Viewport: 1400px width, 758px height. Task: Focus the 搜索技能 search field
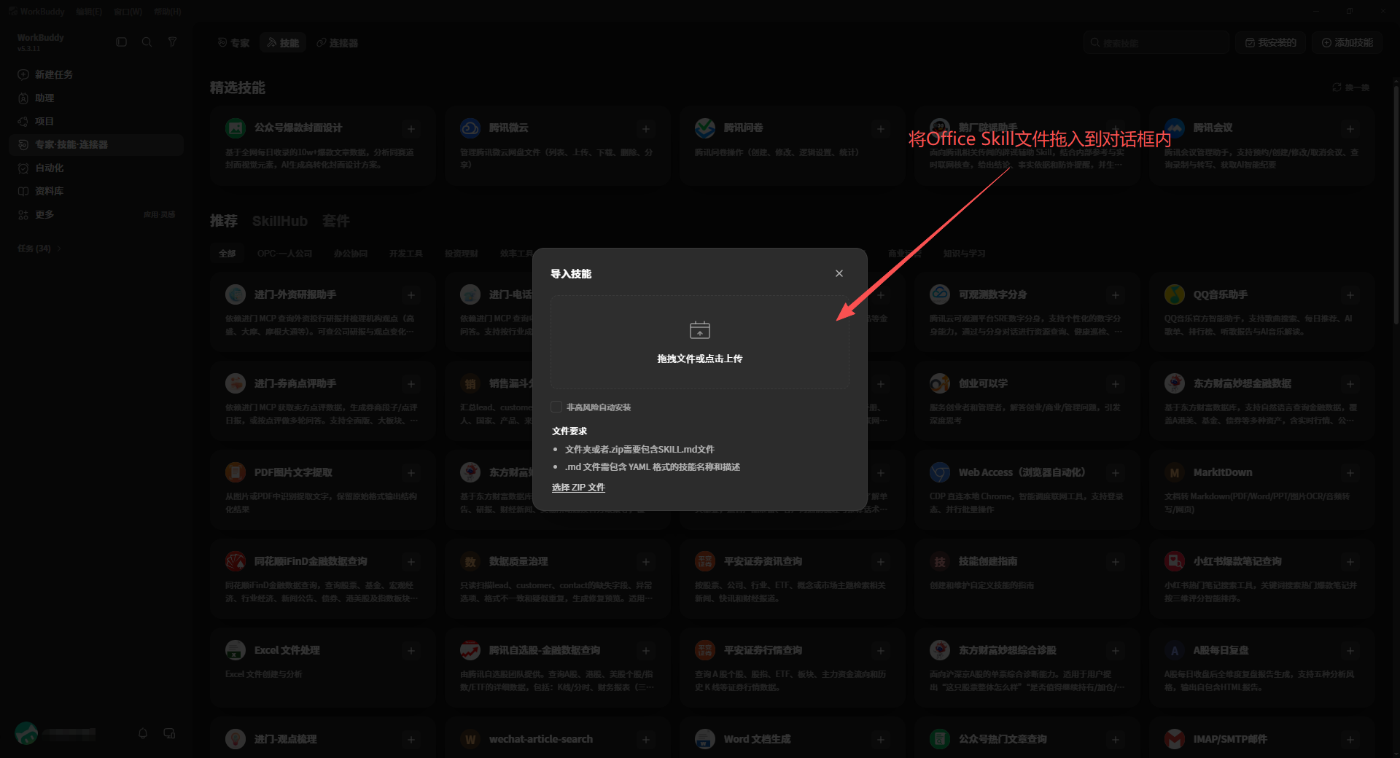click(1156, 43)
